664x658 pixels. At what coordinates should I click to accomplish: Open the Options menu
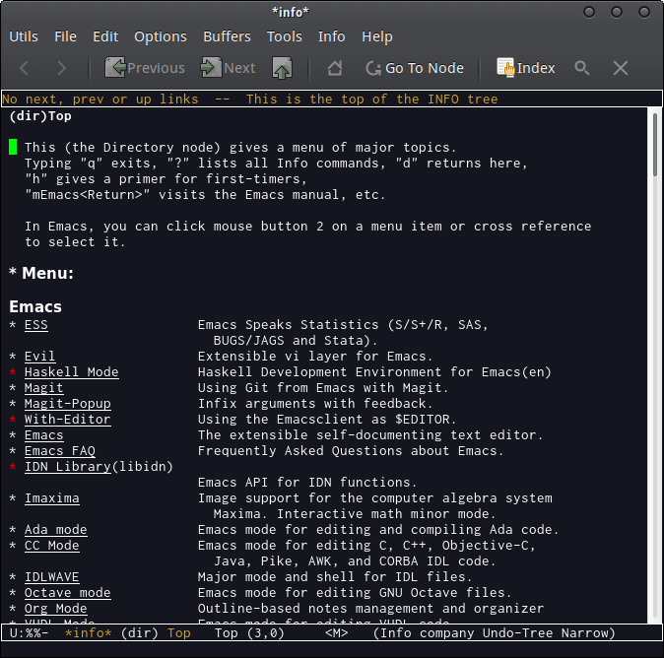pyautogui.click(x=161, y=36)
